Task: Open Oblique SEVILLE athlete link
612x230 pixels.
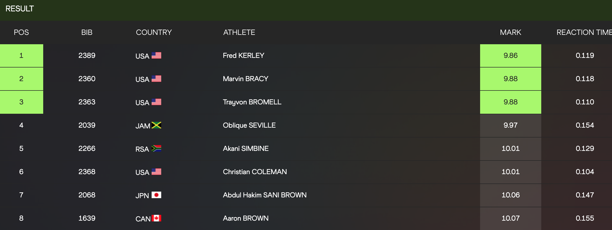Action: click(249, 125)
